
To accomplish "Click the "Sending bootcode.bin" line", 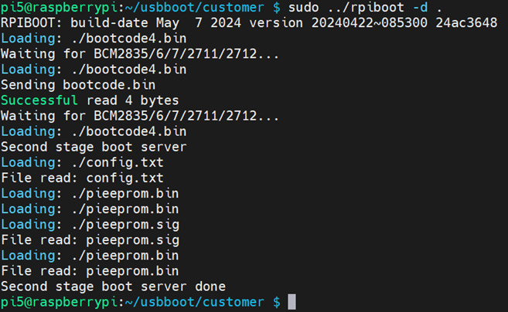I will (x=78, y=85).
